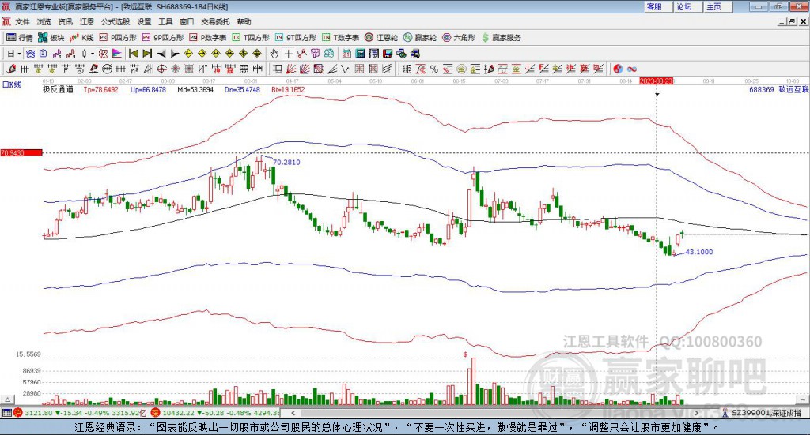Open the 设置 menu
The image size is (810, 435).
pos(144,21)
